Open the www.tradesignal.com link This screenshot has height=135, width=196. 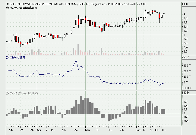click(23, 8)
